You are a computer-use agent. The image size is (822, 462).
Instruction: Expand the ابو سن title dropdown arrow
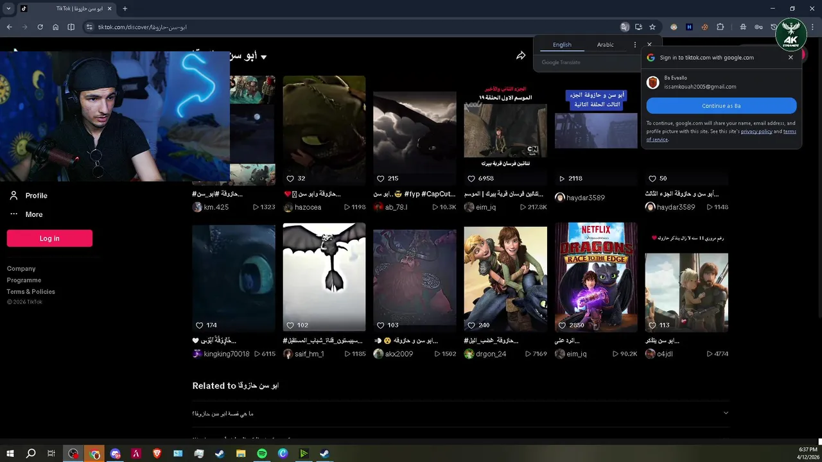tap(263, 57)
